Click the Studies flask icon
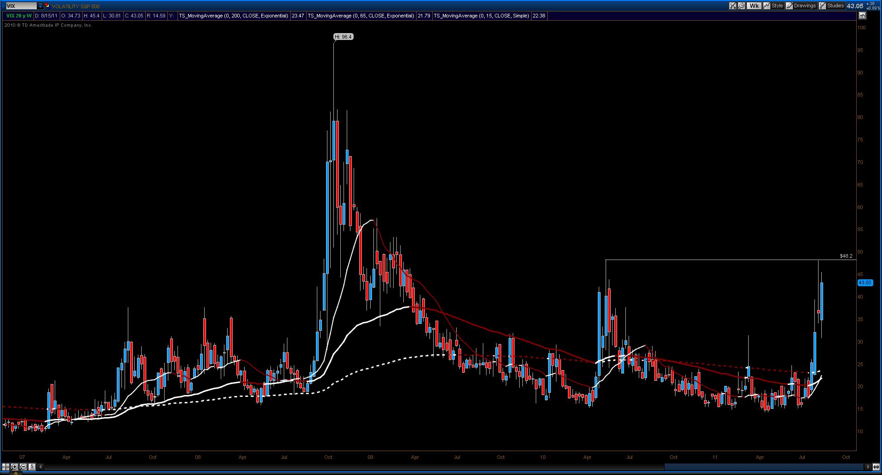 tap(822, 6)
